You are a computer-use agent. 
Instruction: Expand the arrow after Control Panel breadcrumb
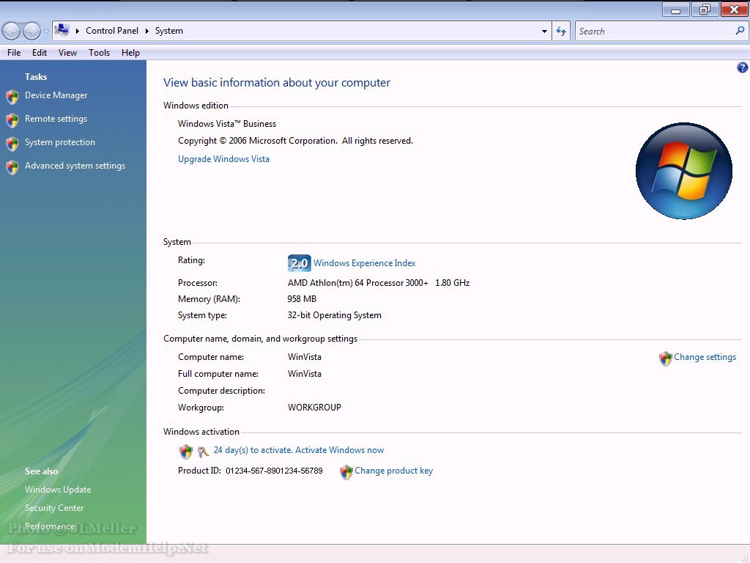pyautogui.click(x=146, y=31)
